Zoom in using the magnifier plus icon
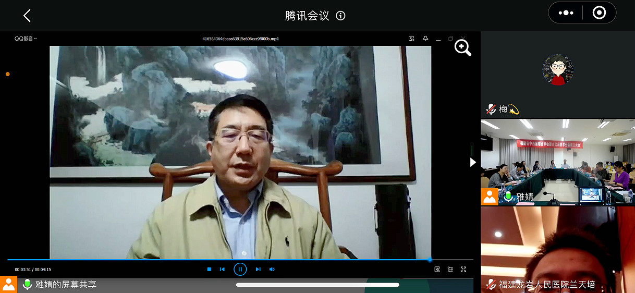The height and width of the screenshot is (293, 635). [x=462, y=47]
